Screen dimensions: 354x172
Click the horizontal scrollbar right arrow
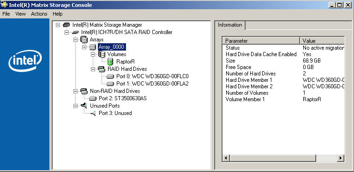point(341,158)
